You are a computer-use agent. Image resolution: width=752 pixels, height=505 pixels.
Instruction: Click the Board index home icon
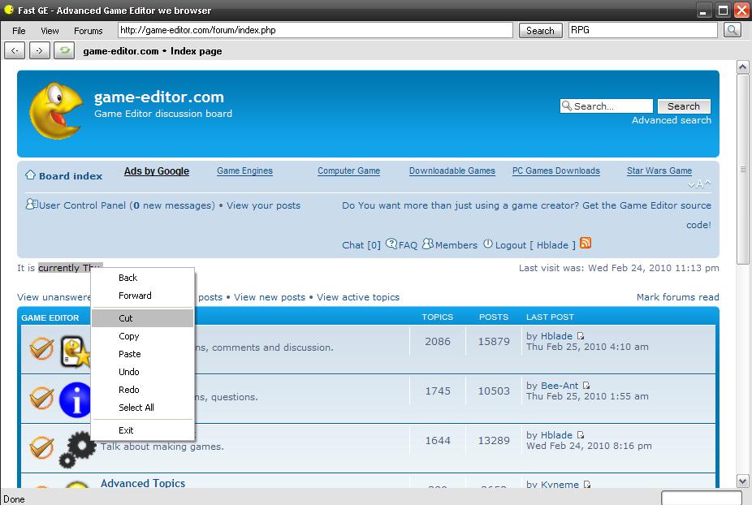30,175
